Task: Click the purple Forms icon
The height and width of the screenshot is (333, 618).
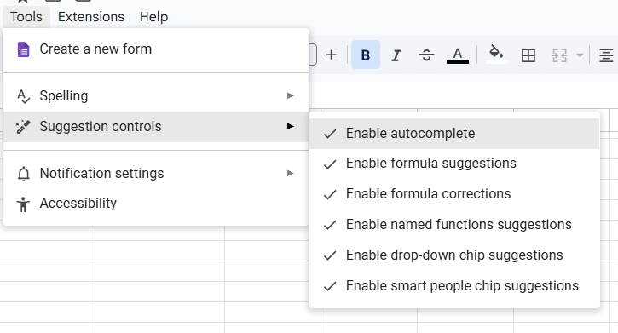Action: [x=24, y=49]
